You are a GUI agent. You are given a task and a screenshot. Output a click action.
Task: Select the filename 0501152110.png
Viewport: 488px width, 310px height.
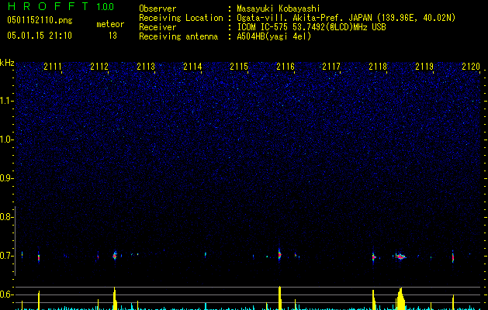coord(40,20)
